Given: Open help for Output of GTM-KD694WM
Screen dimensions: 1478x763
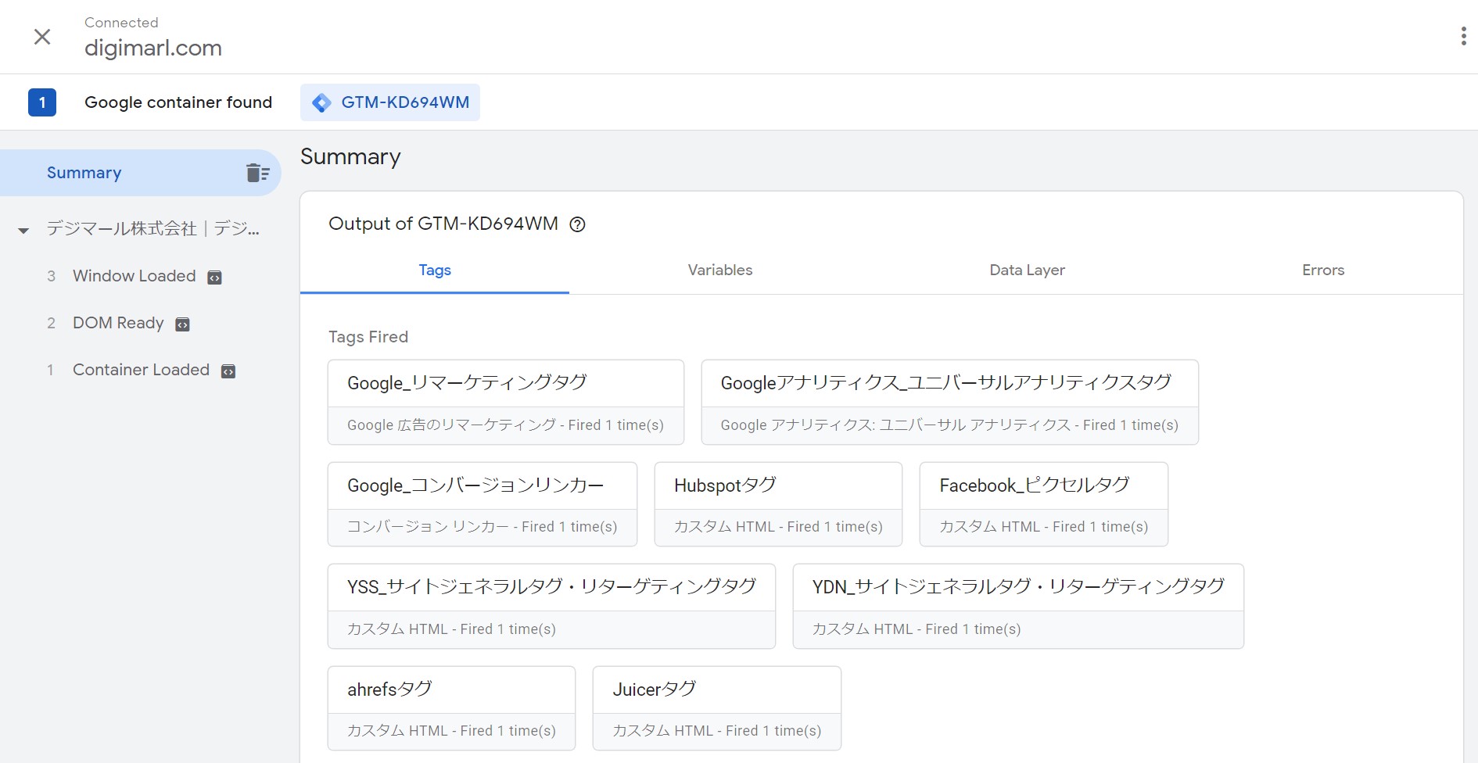Looking at the screenshot, I should [x=577, y=225].
